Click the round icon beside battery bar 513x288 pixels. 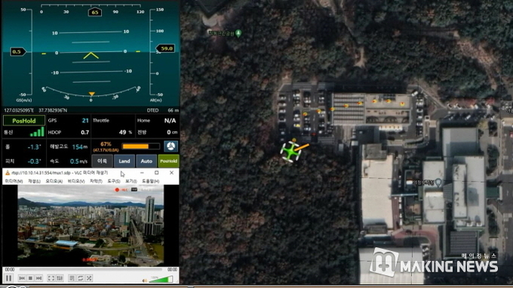170,146
